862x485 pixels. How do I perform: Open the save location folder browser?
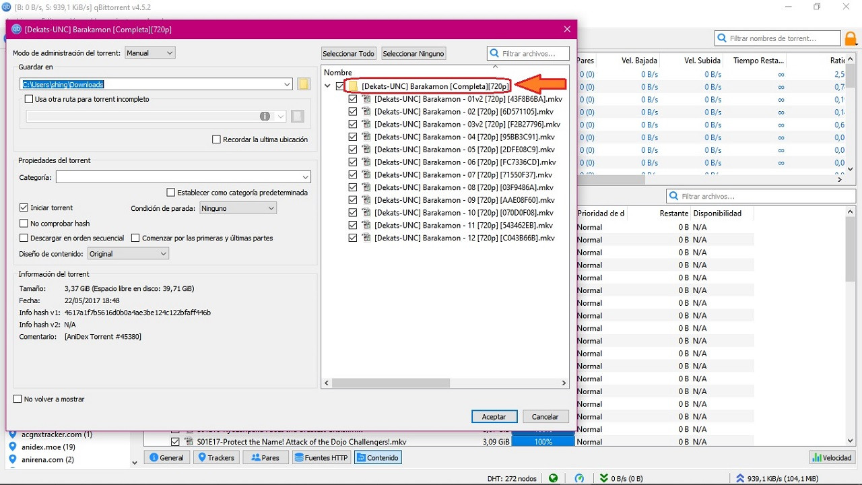(304, 84)
